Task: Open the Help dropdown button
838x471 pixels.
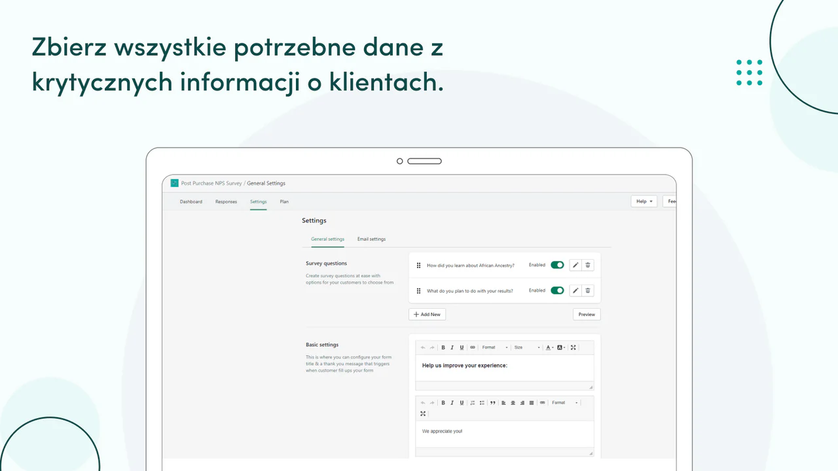Action: point(644,201)
